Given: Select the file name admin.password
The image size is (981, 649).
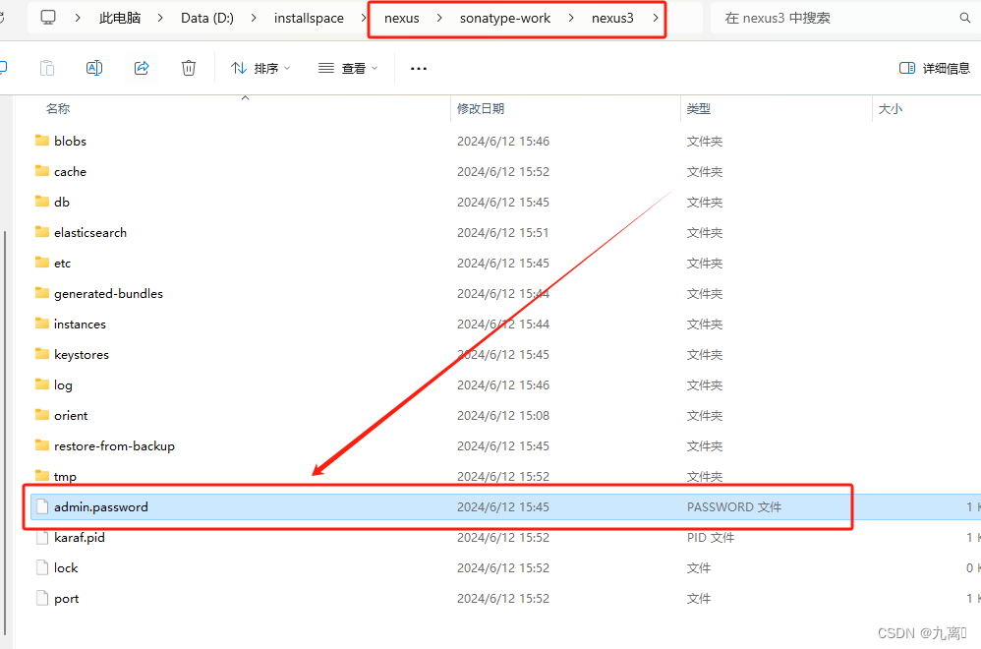Looking at the screenshot, I should tap(100, 507).
